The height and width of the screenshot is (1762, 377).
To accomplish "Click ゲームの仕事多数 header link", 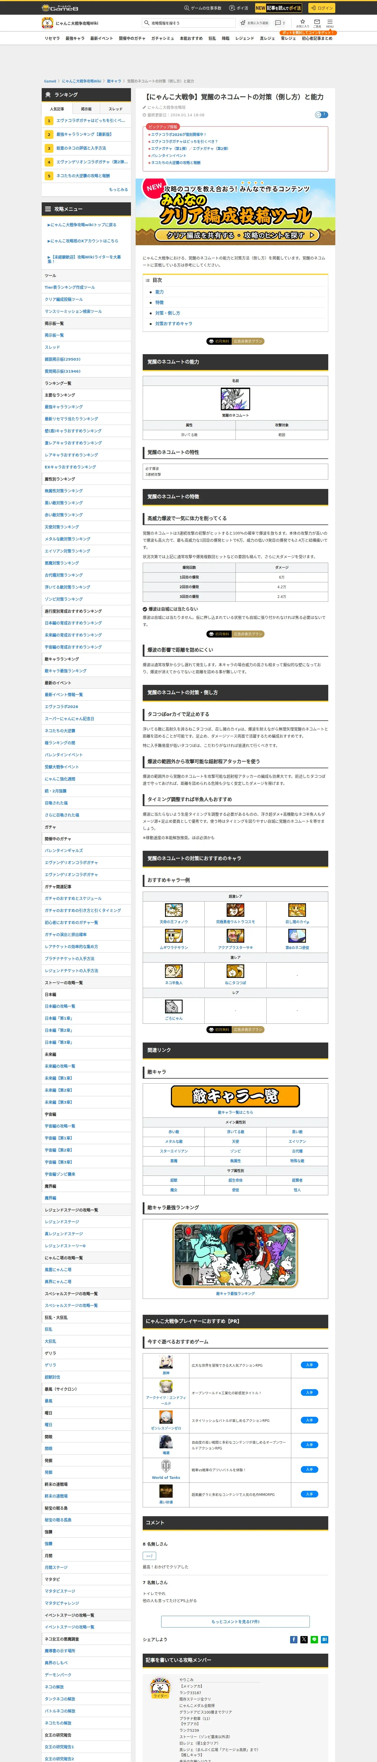I will pyautogui.click(x=203, y=8).
